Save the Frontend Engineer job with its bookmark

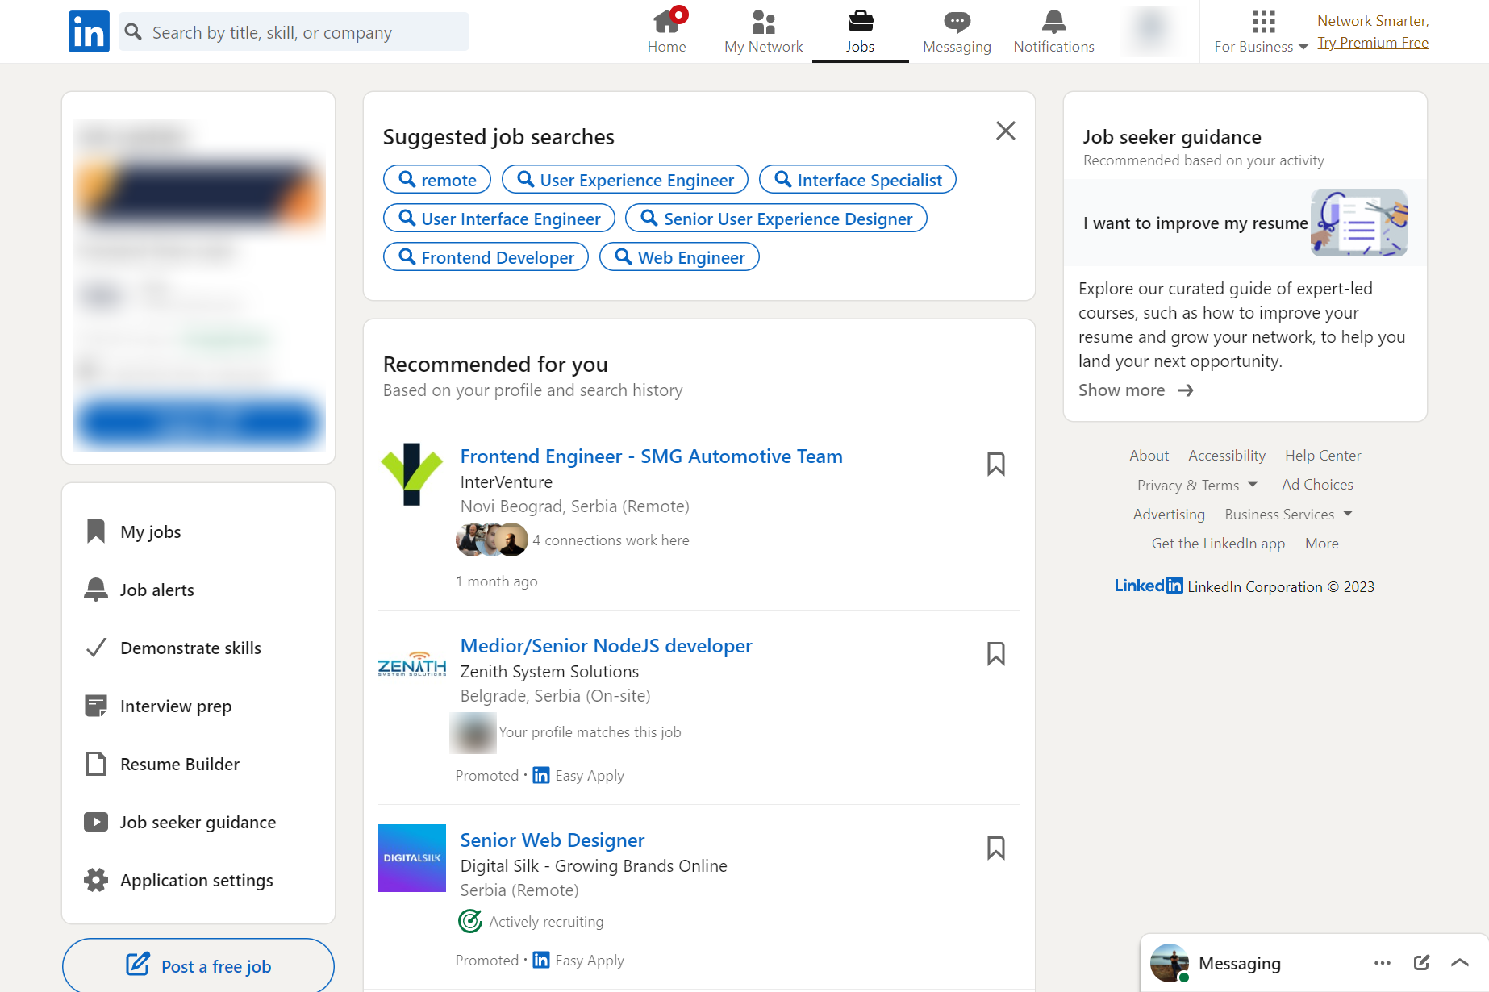(x=996, y=464)
